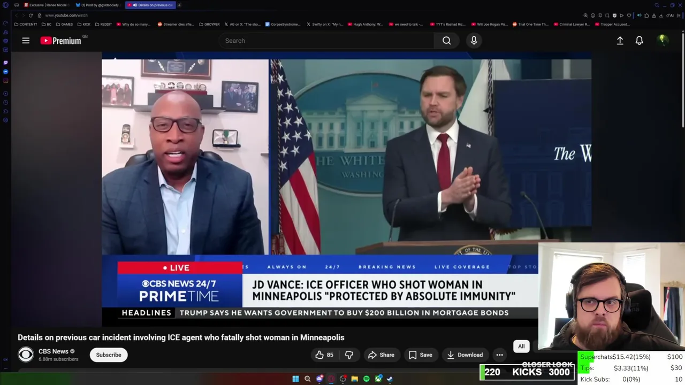
Task: Open the Trooper Accused bookmark
Action: point(612,24)
